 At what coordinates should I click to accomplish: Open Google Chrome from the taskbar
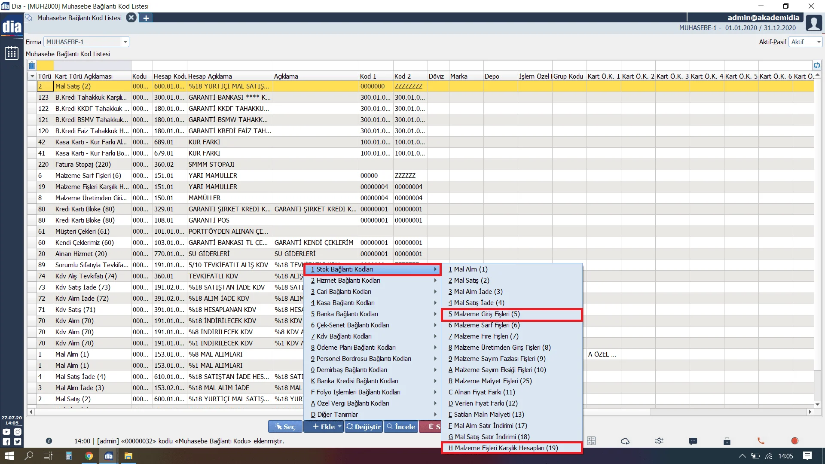(x=89, y=456)
